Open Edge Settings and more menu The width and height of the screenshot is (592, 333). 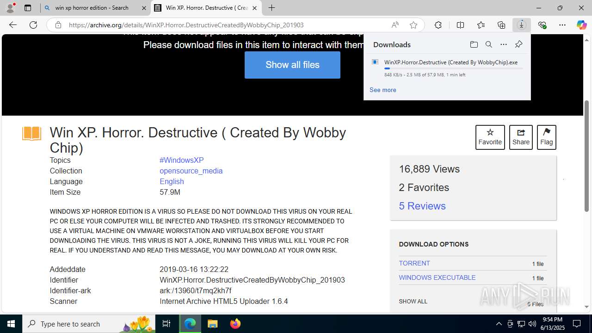pyautogui.click(x=562, y=25)
